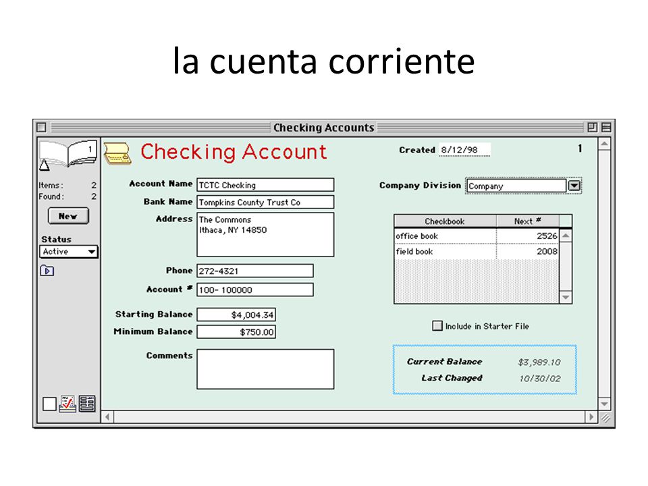Toggle Include in Starter File checkbox
Image resolution: width=648 pixels, height=486 pixels.
437,325
